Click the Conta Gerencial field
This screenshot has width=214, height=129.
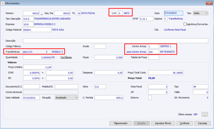click(51, 92)
